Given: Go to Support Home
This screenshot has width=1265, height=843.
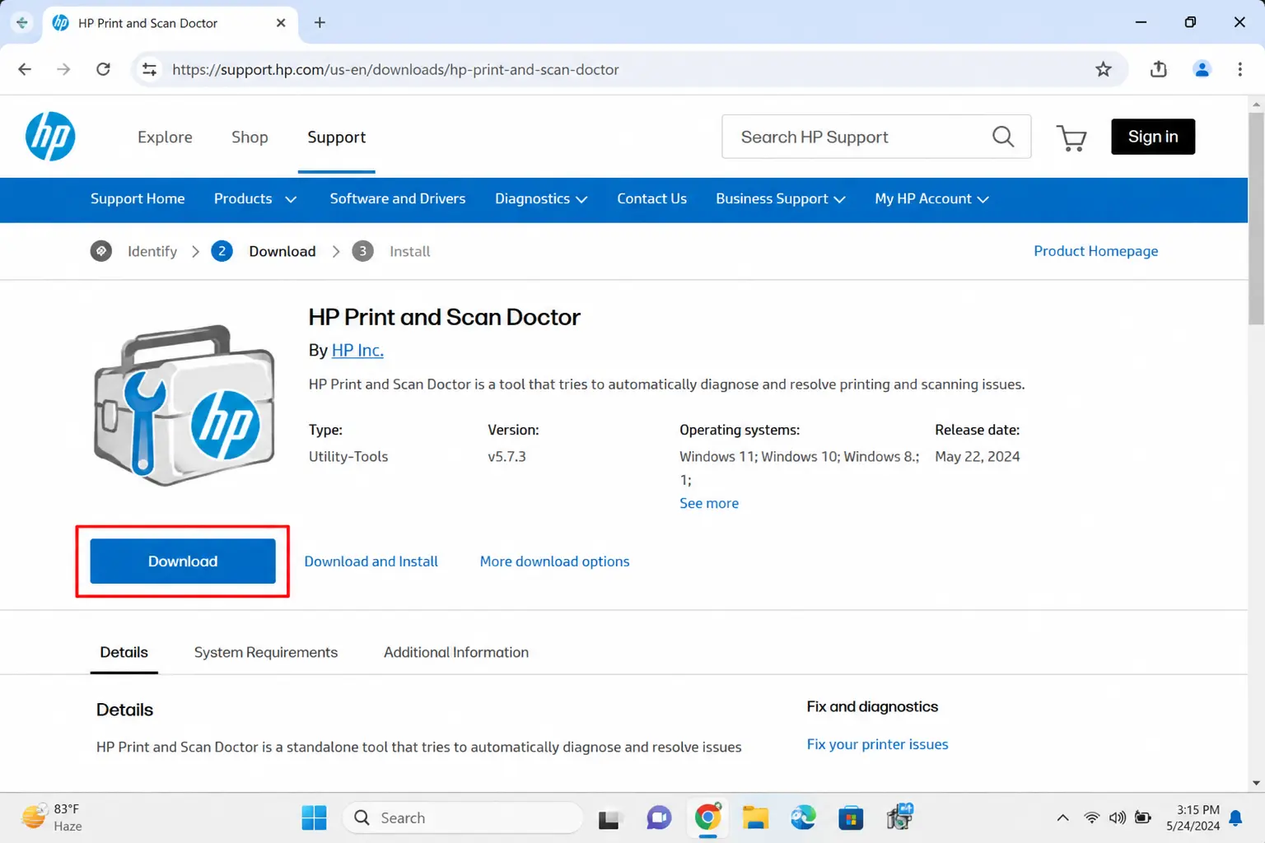Looking at the screenshot, I should click(138, 199).
